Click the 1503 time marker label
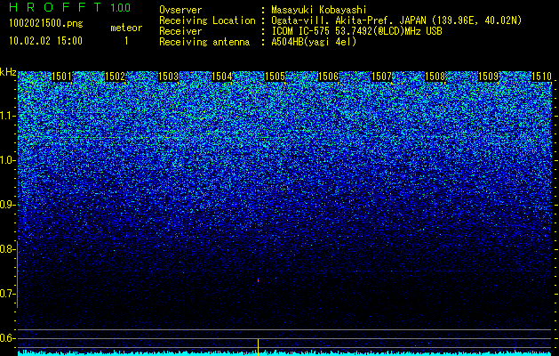 pyautogui.click(x=168, y=77)
